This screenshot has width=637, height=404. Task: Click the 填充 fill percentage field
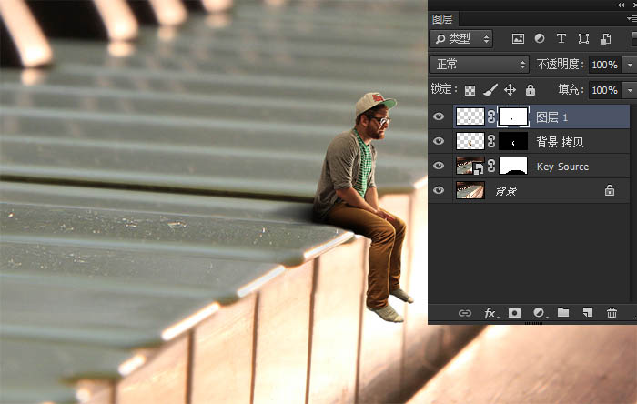[x=603, y=90]
